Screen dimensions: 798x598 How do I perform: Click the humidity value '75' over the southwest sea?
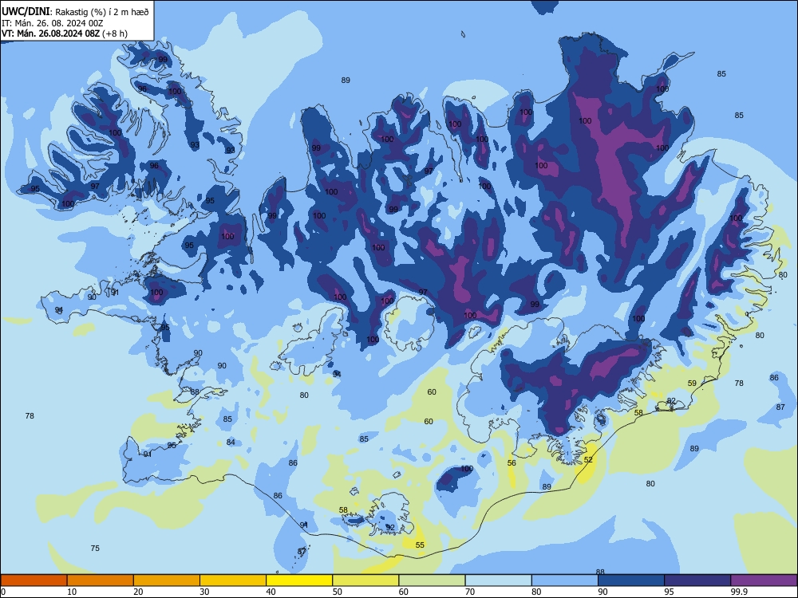pos(95,549)
